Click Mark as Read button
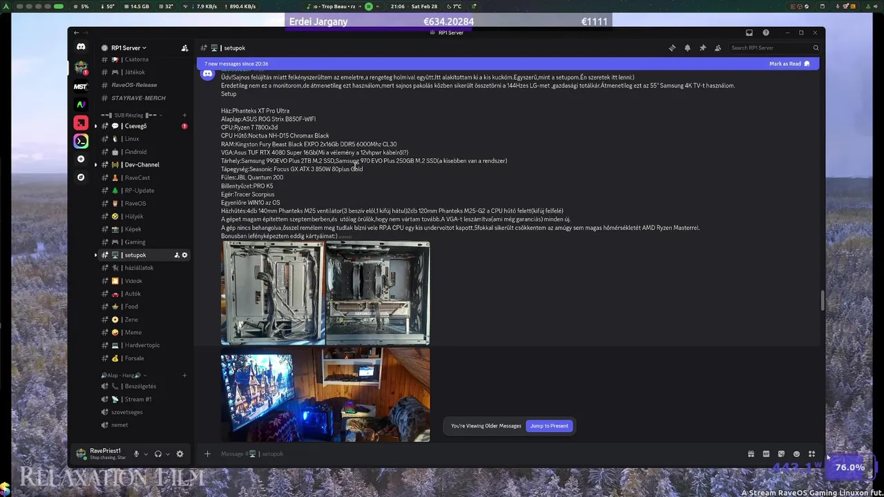The height and width of the screenshot is (497, 884). (789, 64)
